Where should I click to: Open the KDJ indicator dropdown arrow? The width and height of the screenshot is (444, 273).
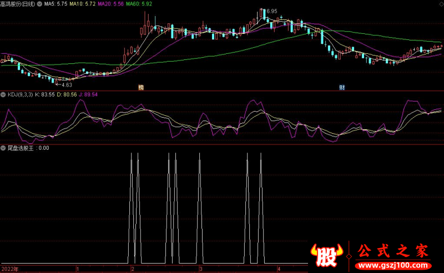[3, 95]
